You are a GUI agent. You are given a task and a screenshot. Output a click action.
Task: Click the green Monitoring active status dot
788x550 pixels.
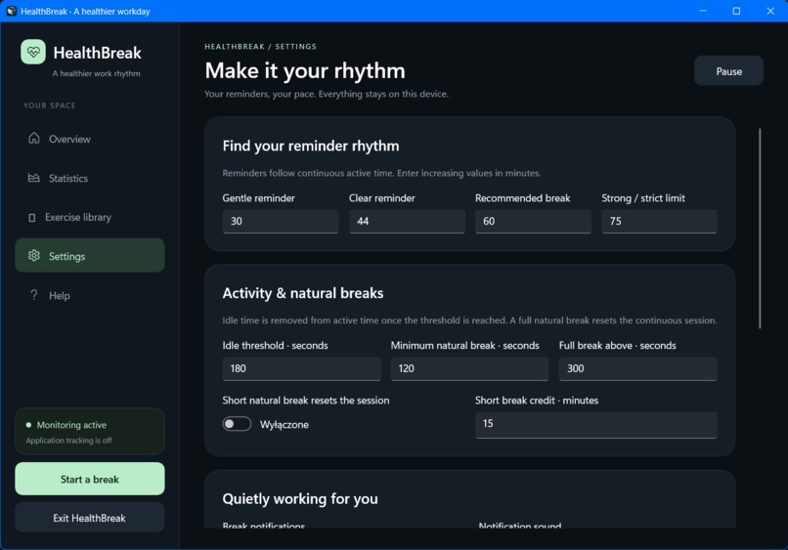tap(28, 425)
